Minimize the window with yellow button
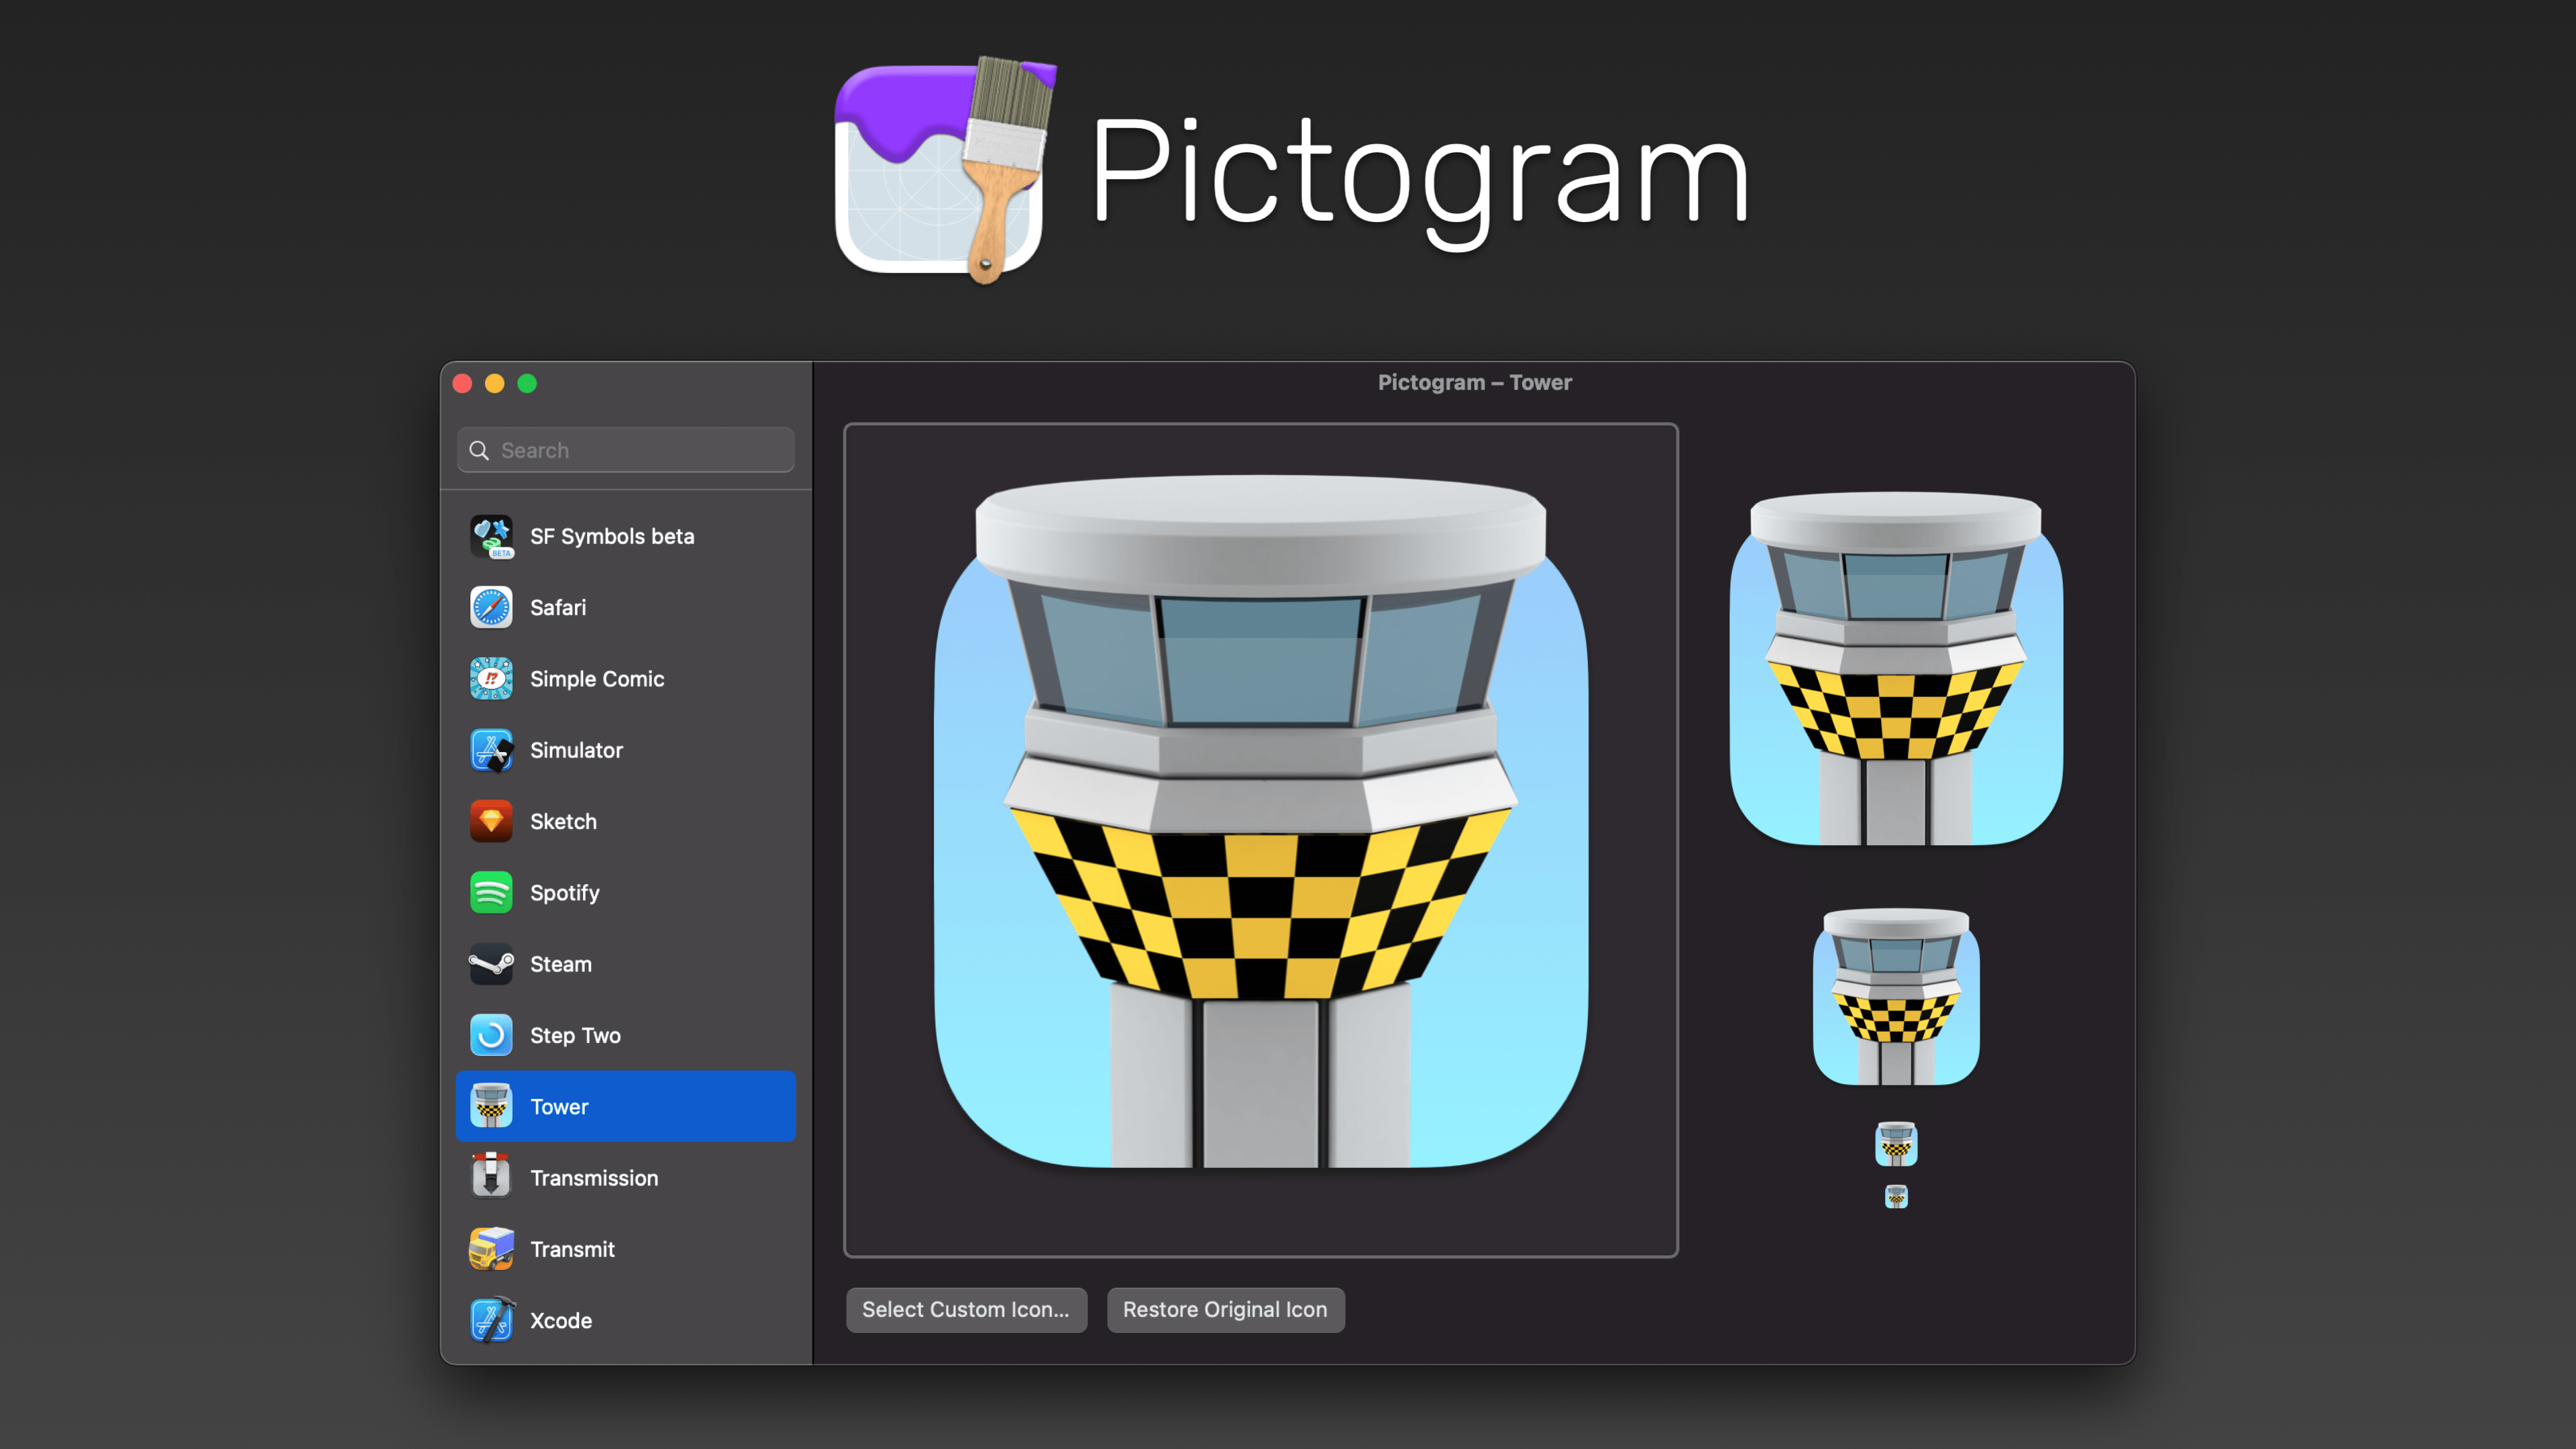2576x1449 pixels. (x=495, y=384)
